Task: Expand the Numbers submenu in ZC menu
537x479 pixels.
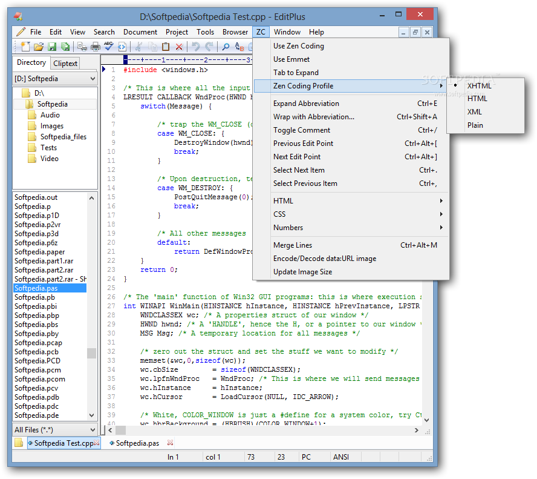Action: coord(351,228)
